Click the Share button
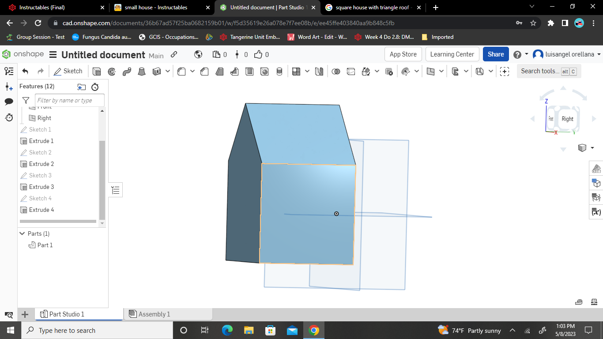Image resolution: width=603 pixels, height=339 pixels. [x=495, y=54]
